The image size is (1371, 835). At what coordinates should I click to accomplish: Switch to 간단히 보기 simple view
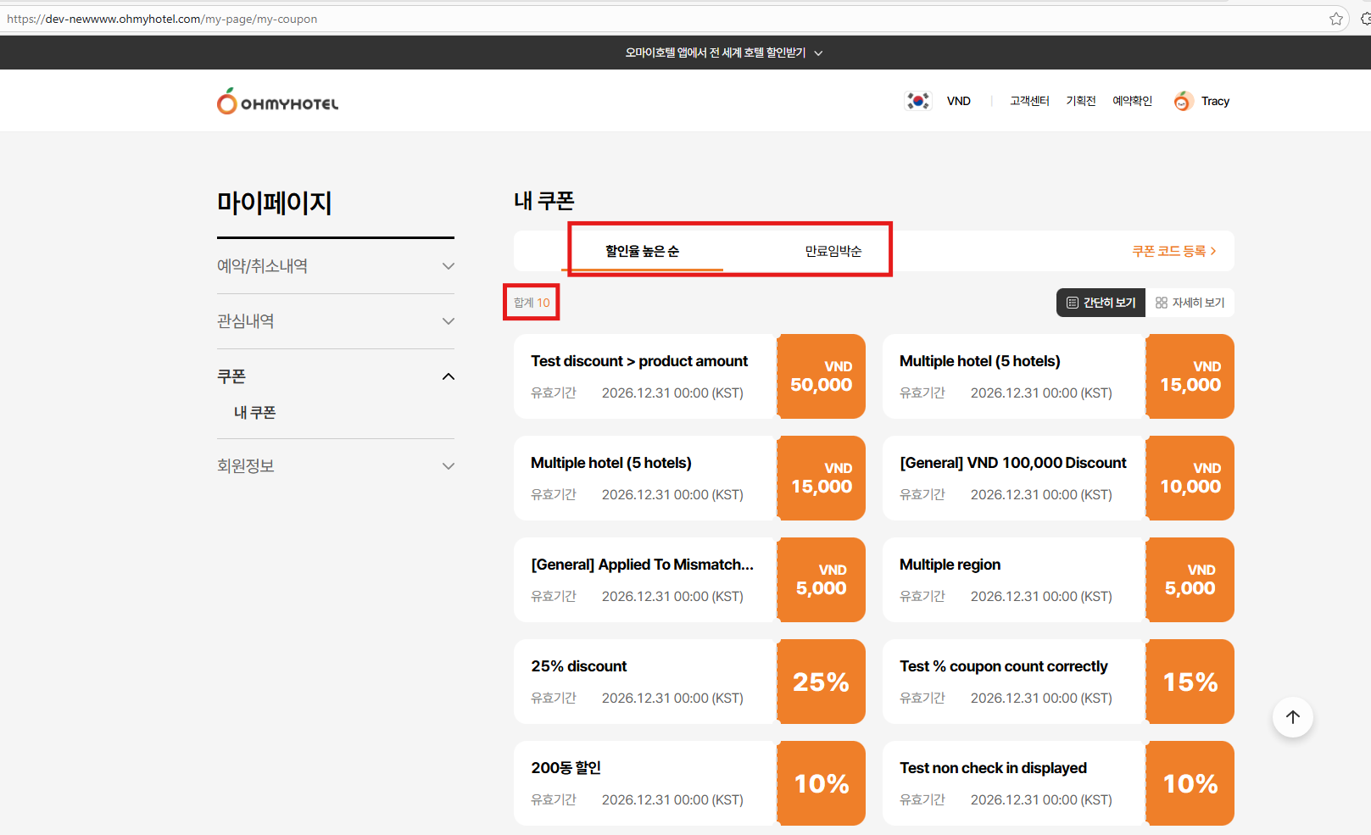click(x=1101, y=303)
